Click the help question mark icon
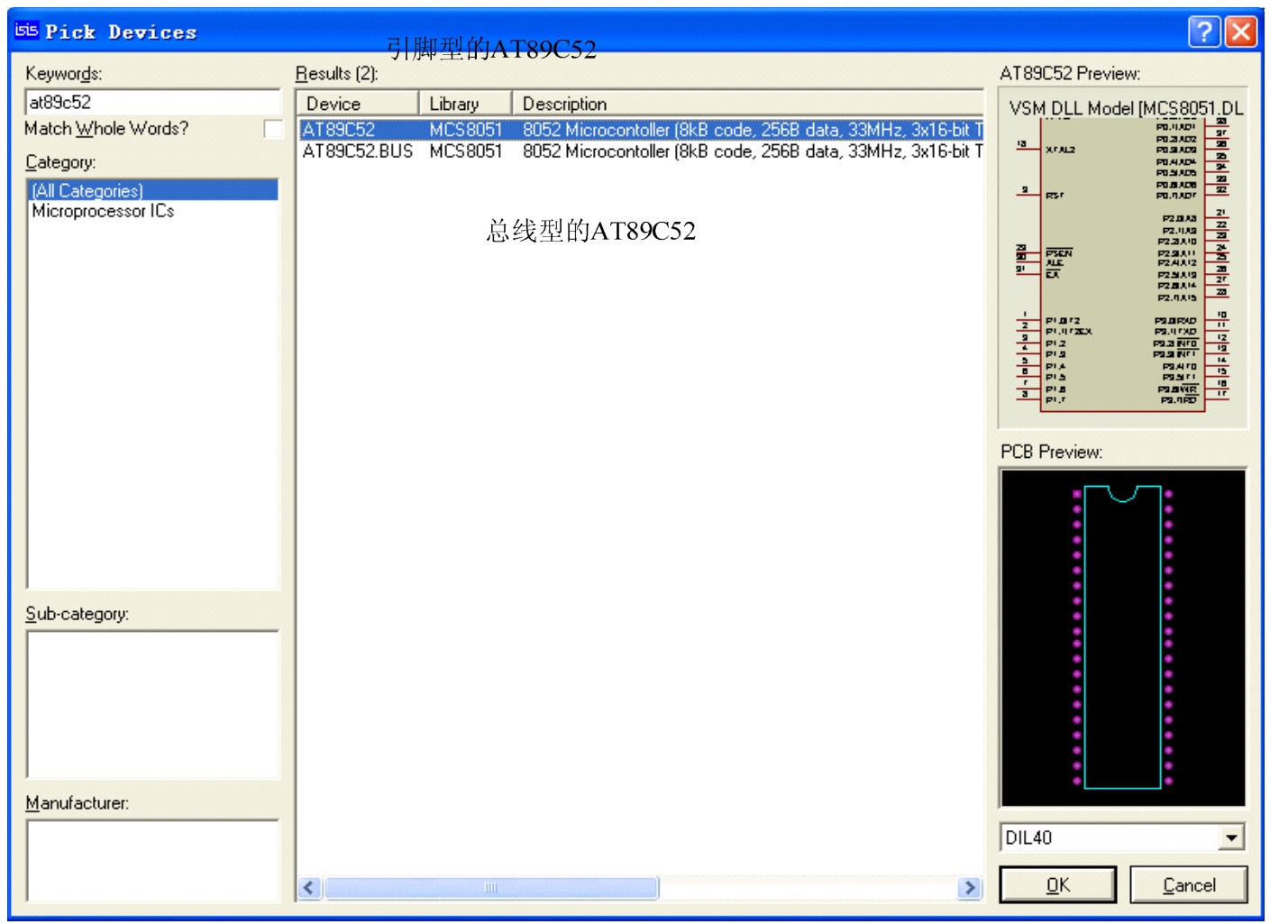This screenshot has height=924, width=1270. [1203, 32]
